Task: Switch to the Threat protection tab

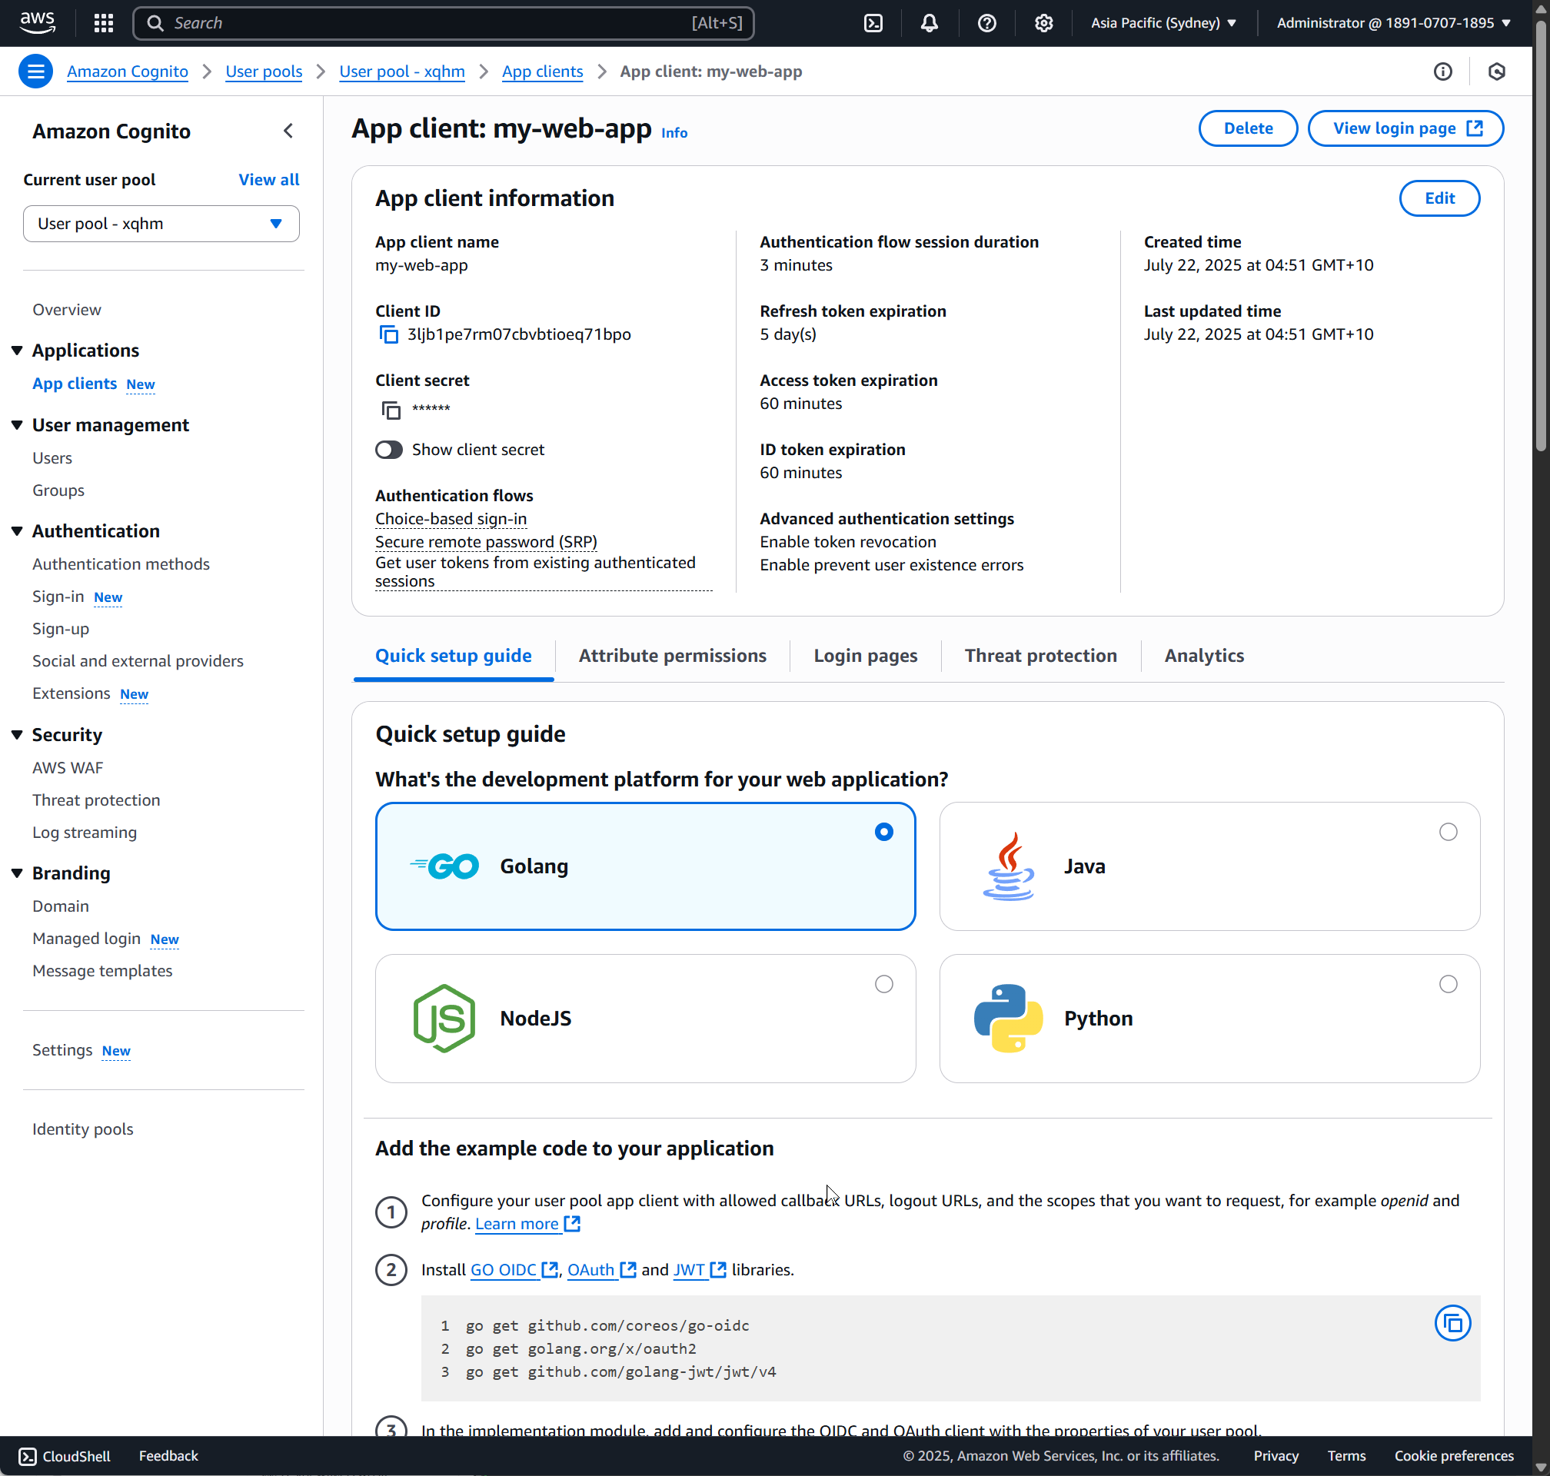Action: tap(1040, 656)
